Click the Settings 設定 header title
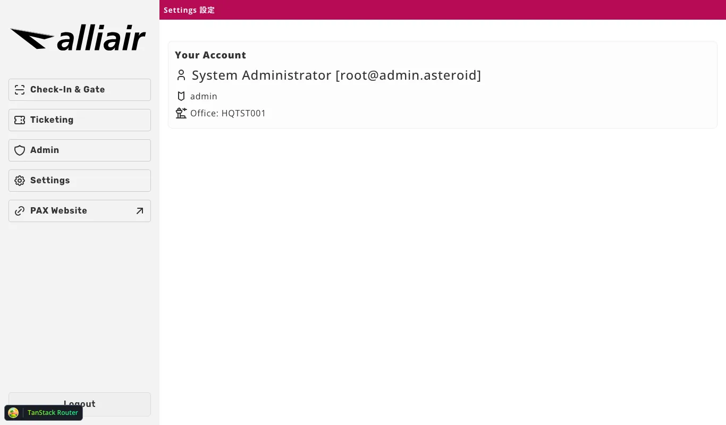This screenshot has width=726, height=425. point(189,10)
